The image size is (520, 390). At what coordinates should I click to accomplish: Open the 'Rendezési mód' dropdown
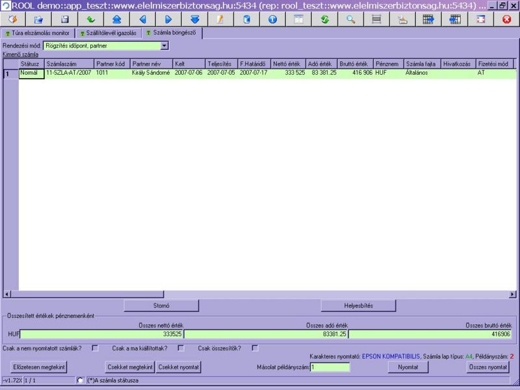point(164,46)
